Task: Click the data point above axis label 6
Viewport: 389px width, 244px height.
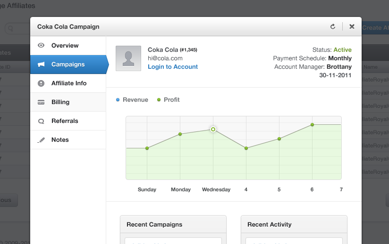Action: coord(312,124)
